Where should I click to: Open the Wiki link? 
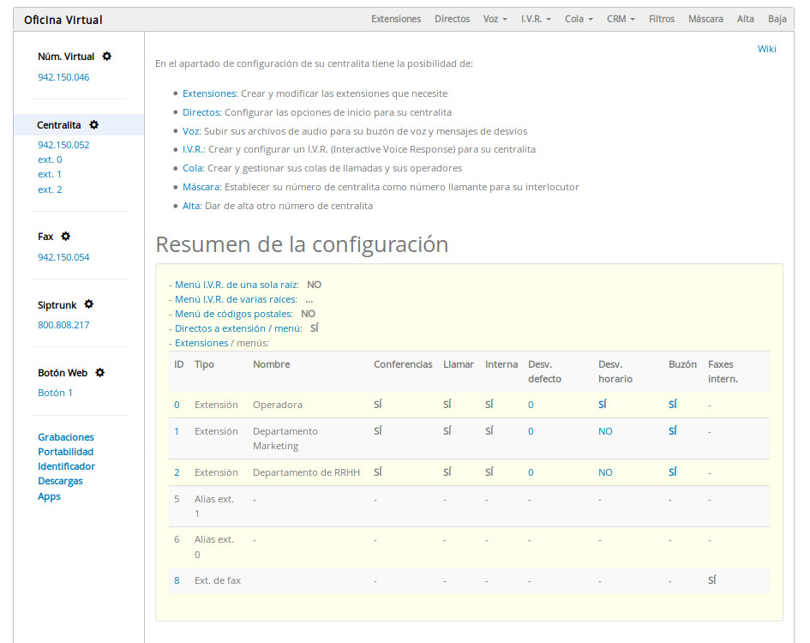766,49
